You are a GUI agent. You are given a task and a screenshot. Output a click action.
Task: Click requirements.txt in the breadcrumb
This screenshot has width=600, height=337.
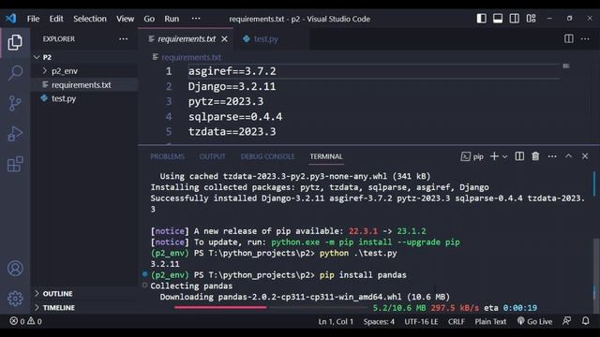[191, 57]
